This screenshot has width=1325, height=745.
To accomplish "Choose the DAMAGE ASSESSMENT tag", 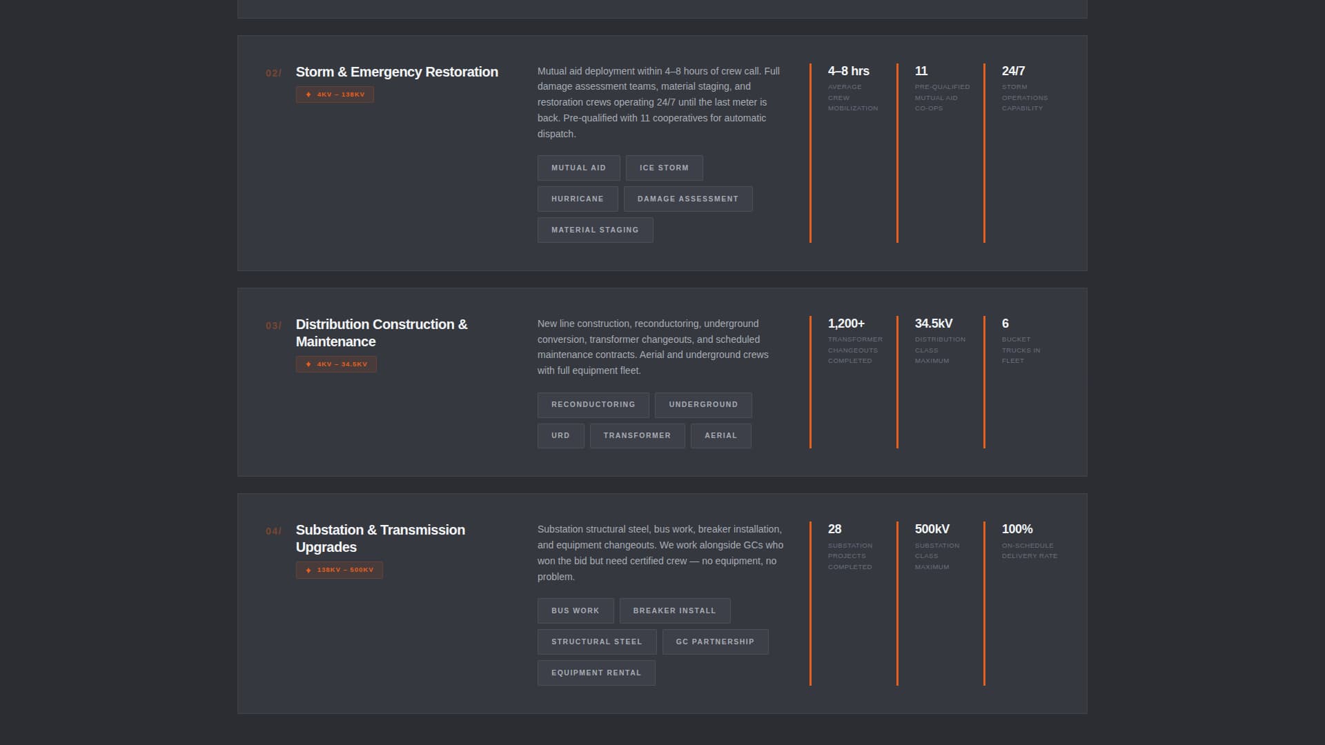I will 688,199.
